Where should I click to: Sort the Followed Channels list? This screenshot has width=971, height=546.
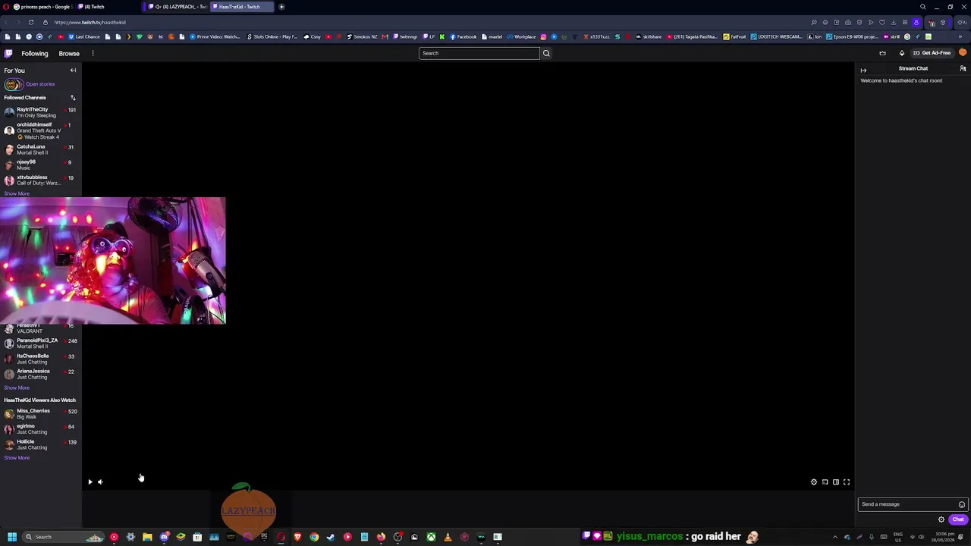pyautogui.click(x=73, y=98)
